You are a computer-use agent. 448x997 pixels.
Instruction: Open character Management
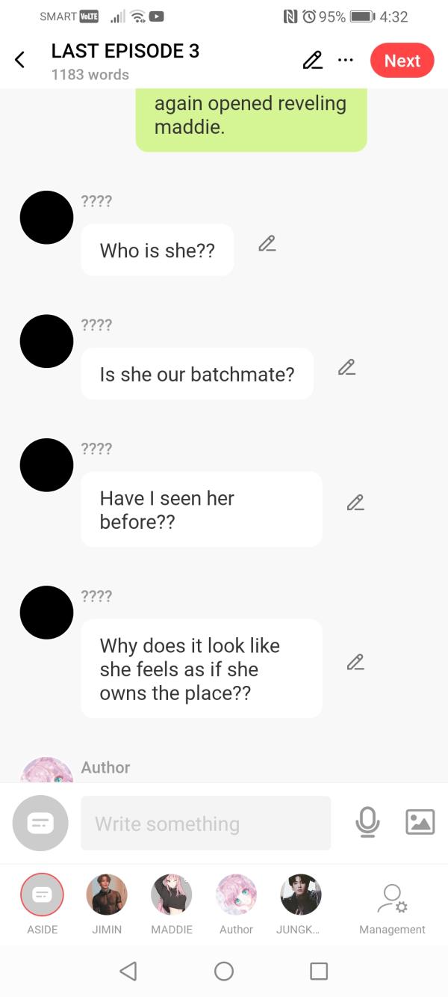(392, 909)
